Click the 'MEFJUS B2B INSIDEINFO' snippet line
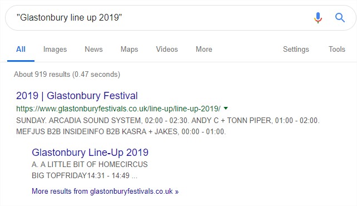The image size is (357, 206). (x=121, y=131)
